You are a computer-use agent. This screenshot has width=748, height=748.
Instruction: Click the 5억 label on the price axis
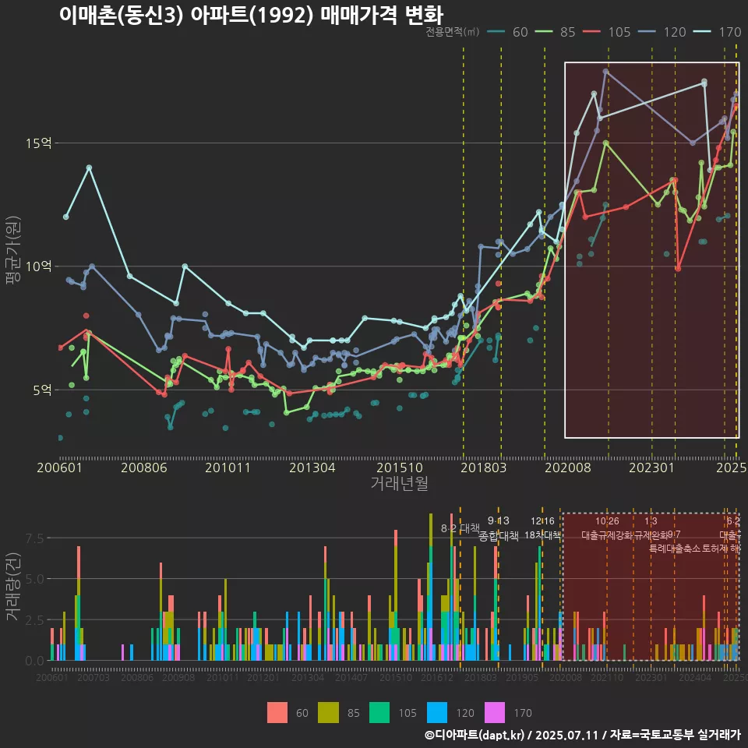(x=41, y=390)
